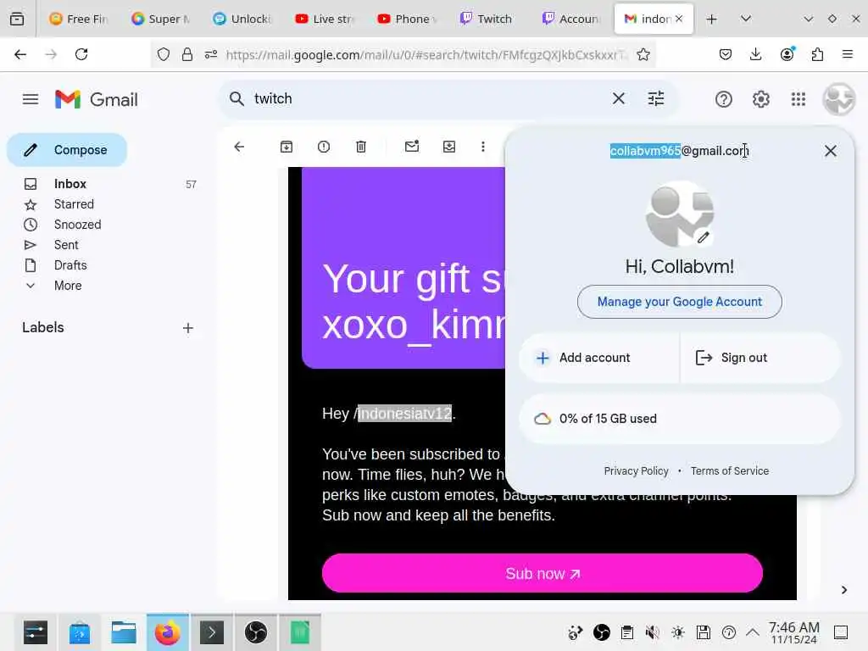Open Gmail support help icon
This screenshot has width=868, height=651.
click(x=724, y=99)
